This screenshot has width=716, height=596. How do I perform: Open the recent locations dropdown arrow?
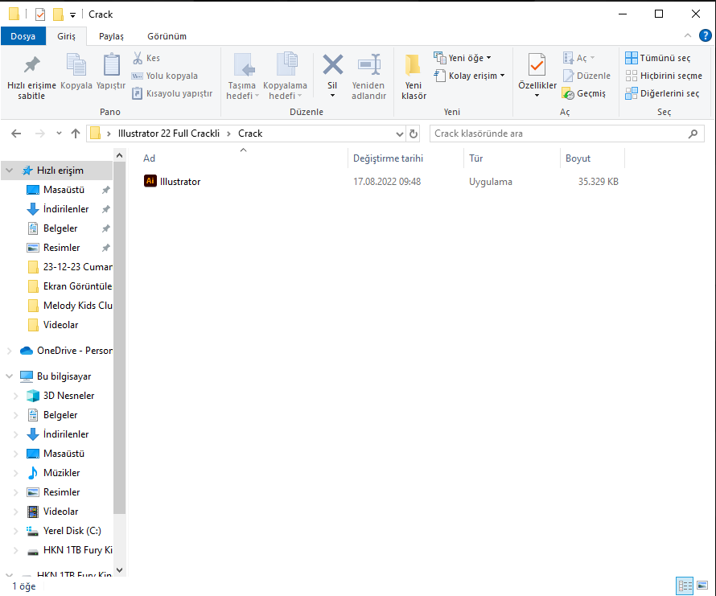point(59,134)
